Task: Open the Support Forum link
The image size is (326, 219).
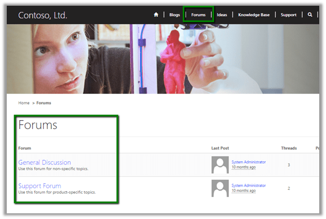Action: pyautogui.click(x=39, y=186)
